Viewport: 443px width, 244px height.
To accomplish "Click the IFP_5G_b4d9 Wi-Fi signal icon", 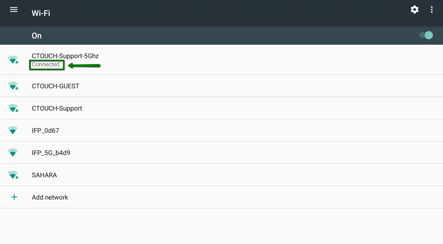I will (x=13, y=153).
